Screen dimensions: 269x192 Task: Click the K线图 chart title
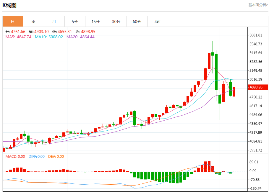click(x=9, y=5)
